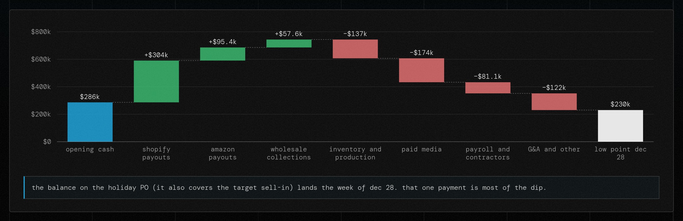Select the $230k value label
The image size is (683, 221).
620,104
